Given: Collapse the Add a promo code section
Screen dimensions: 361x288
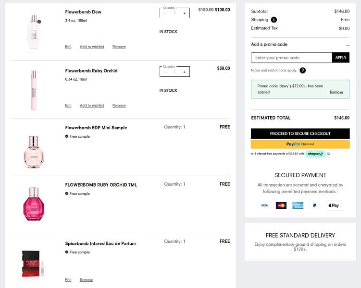Looking at the screenshot, I should click(x=348, y=45).
